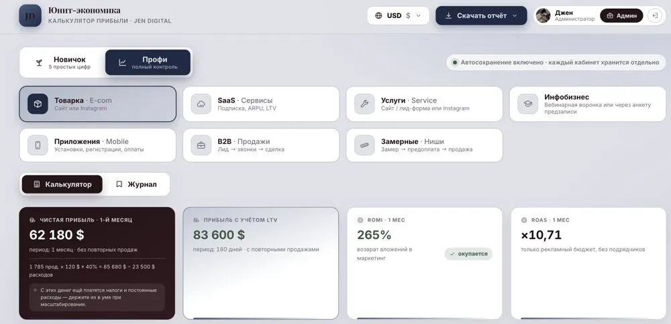Click the ×10,71 ROAS value
The image size is (671, 324).
[541, 235]
